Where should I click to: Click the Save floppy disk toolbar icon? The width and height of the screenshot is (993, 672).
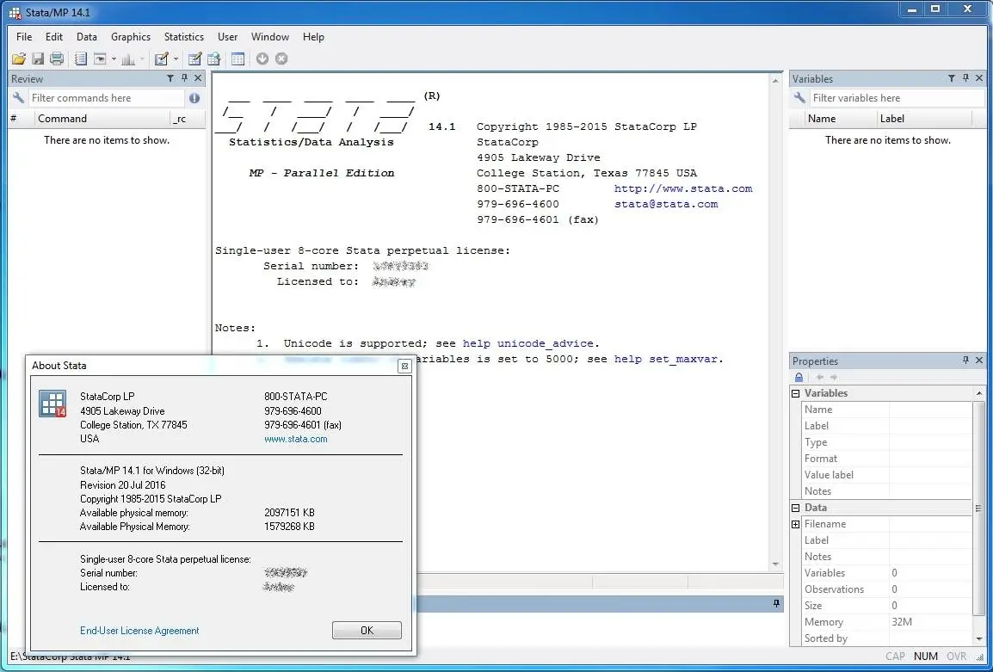click(x=38, y=59)
